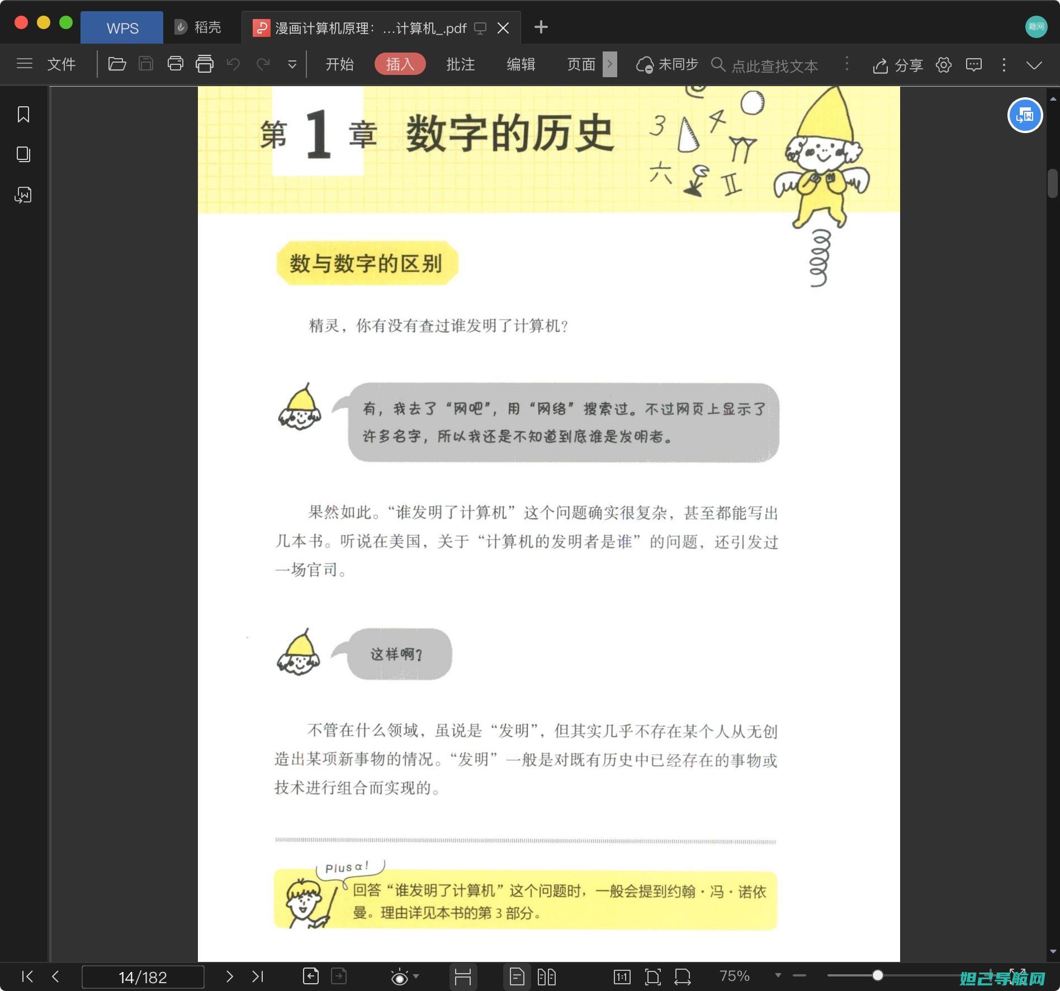This screenshot has height=991, width=1060.
Task: Click the print preview icon
Action: point(205,64)
